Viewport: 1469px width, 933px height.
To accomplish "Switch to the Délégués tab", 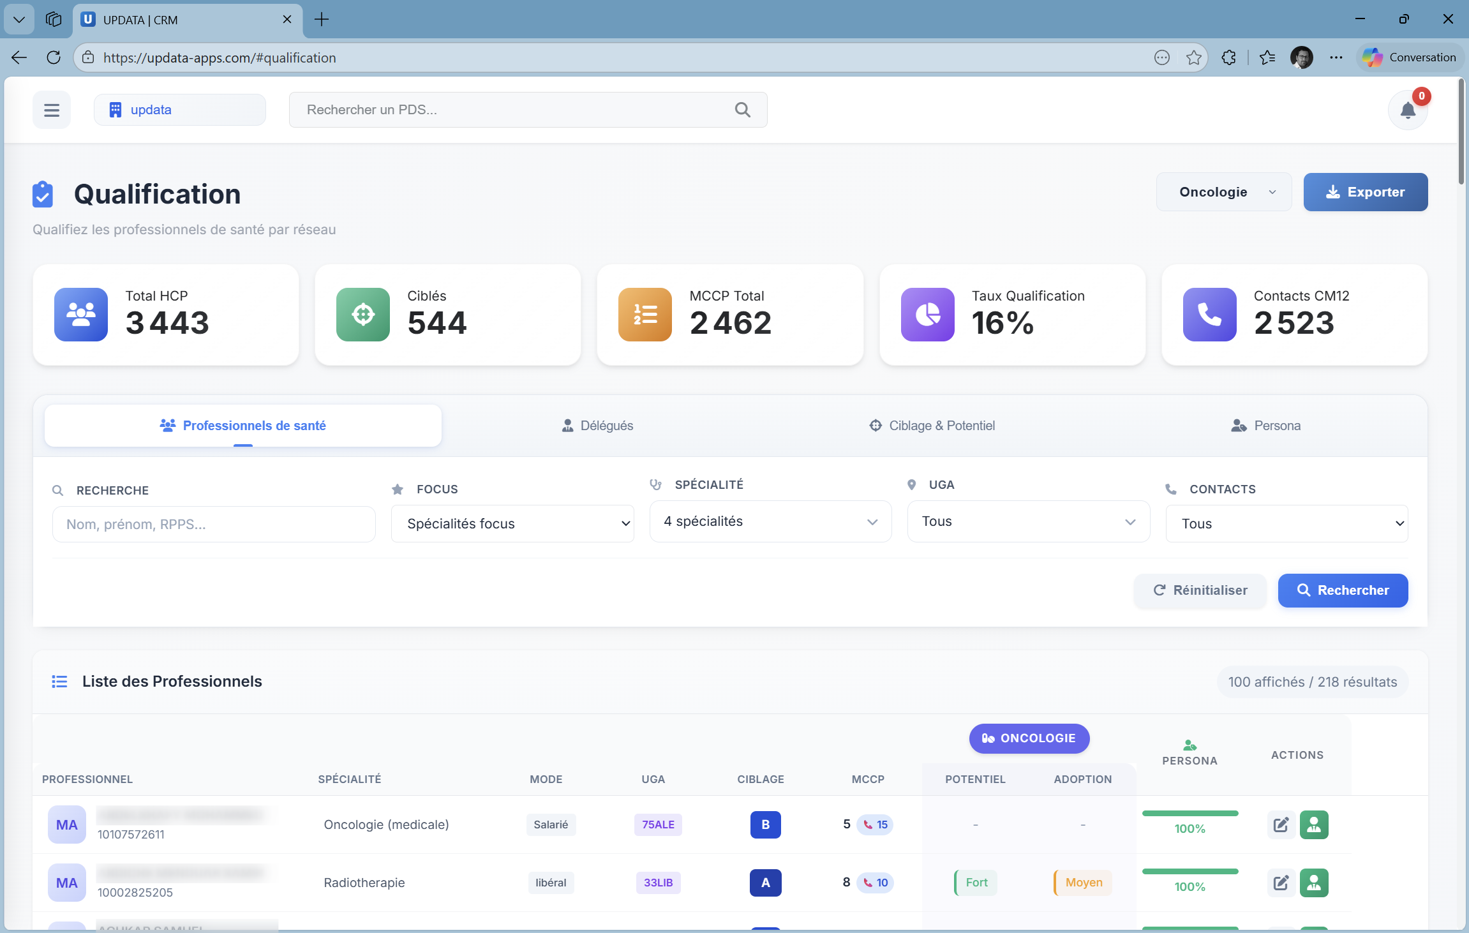I will pyautogui.click(x=597, y=426).
